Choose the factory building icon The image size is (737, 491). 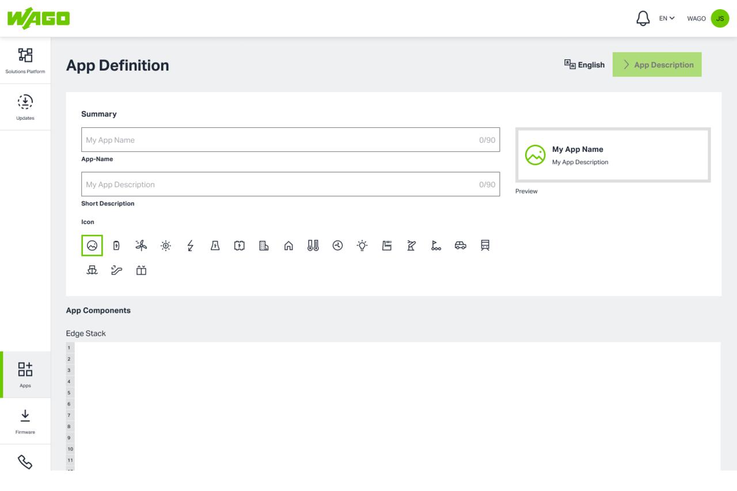coord(387,246)
